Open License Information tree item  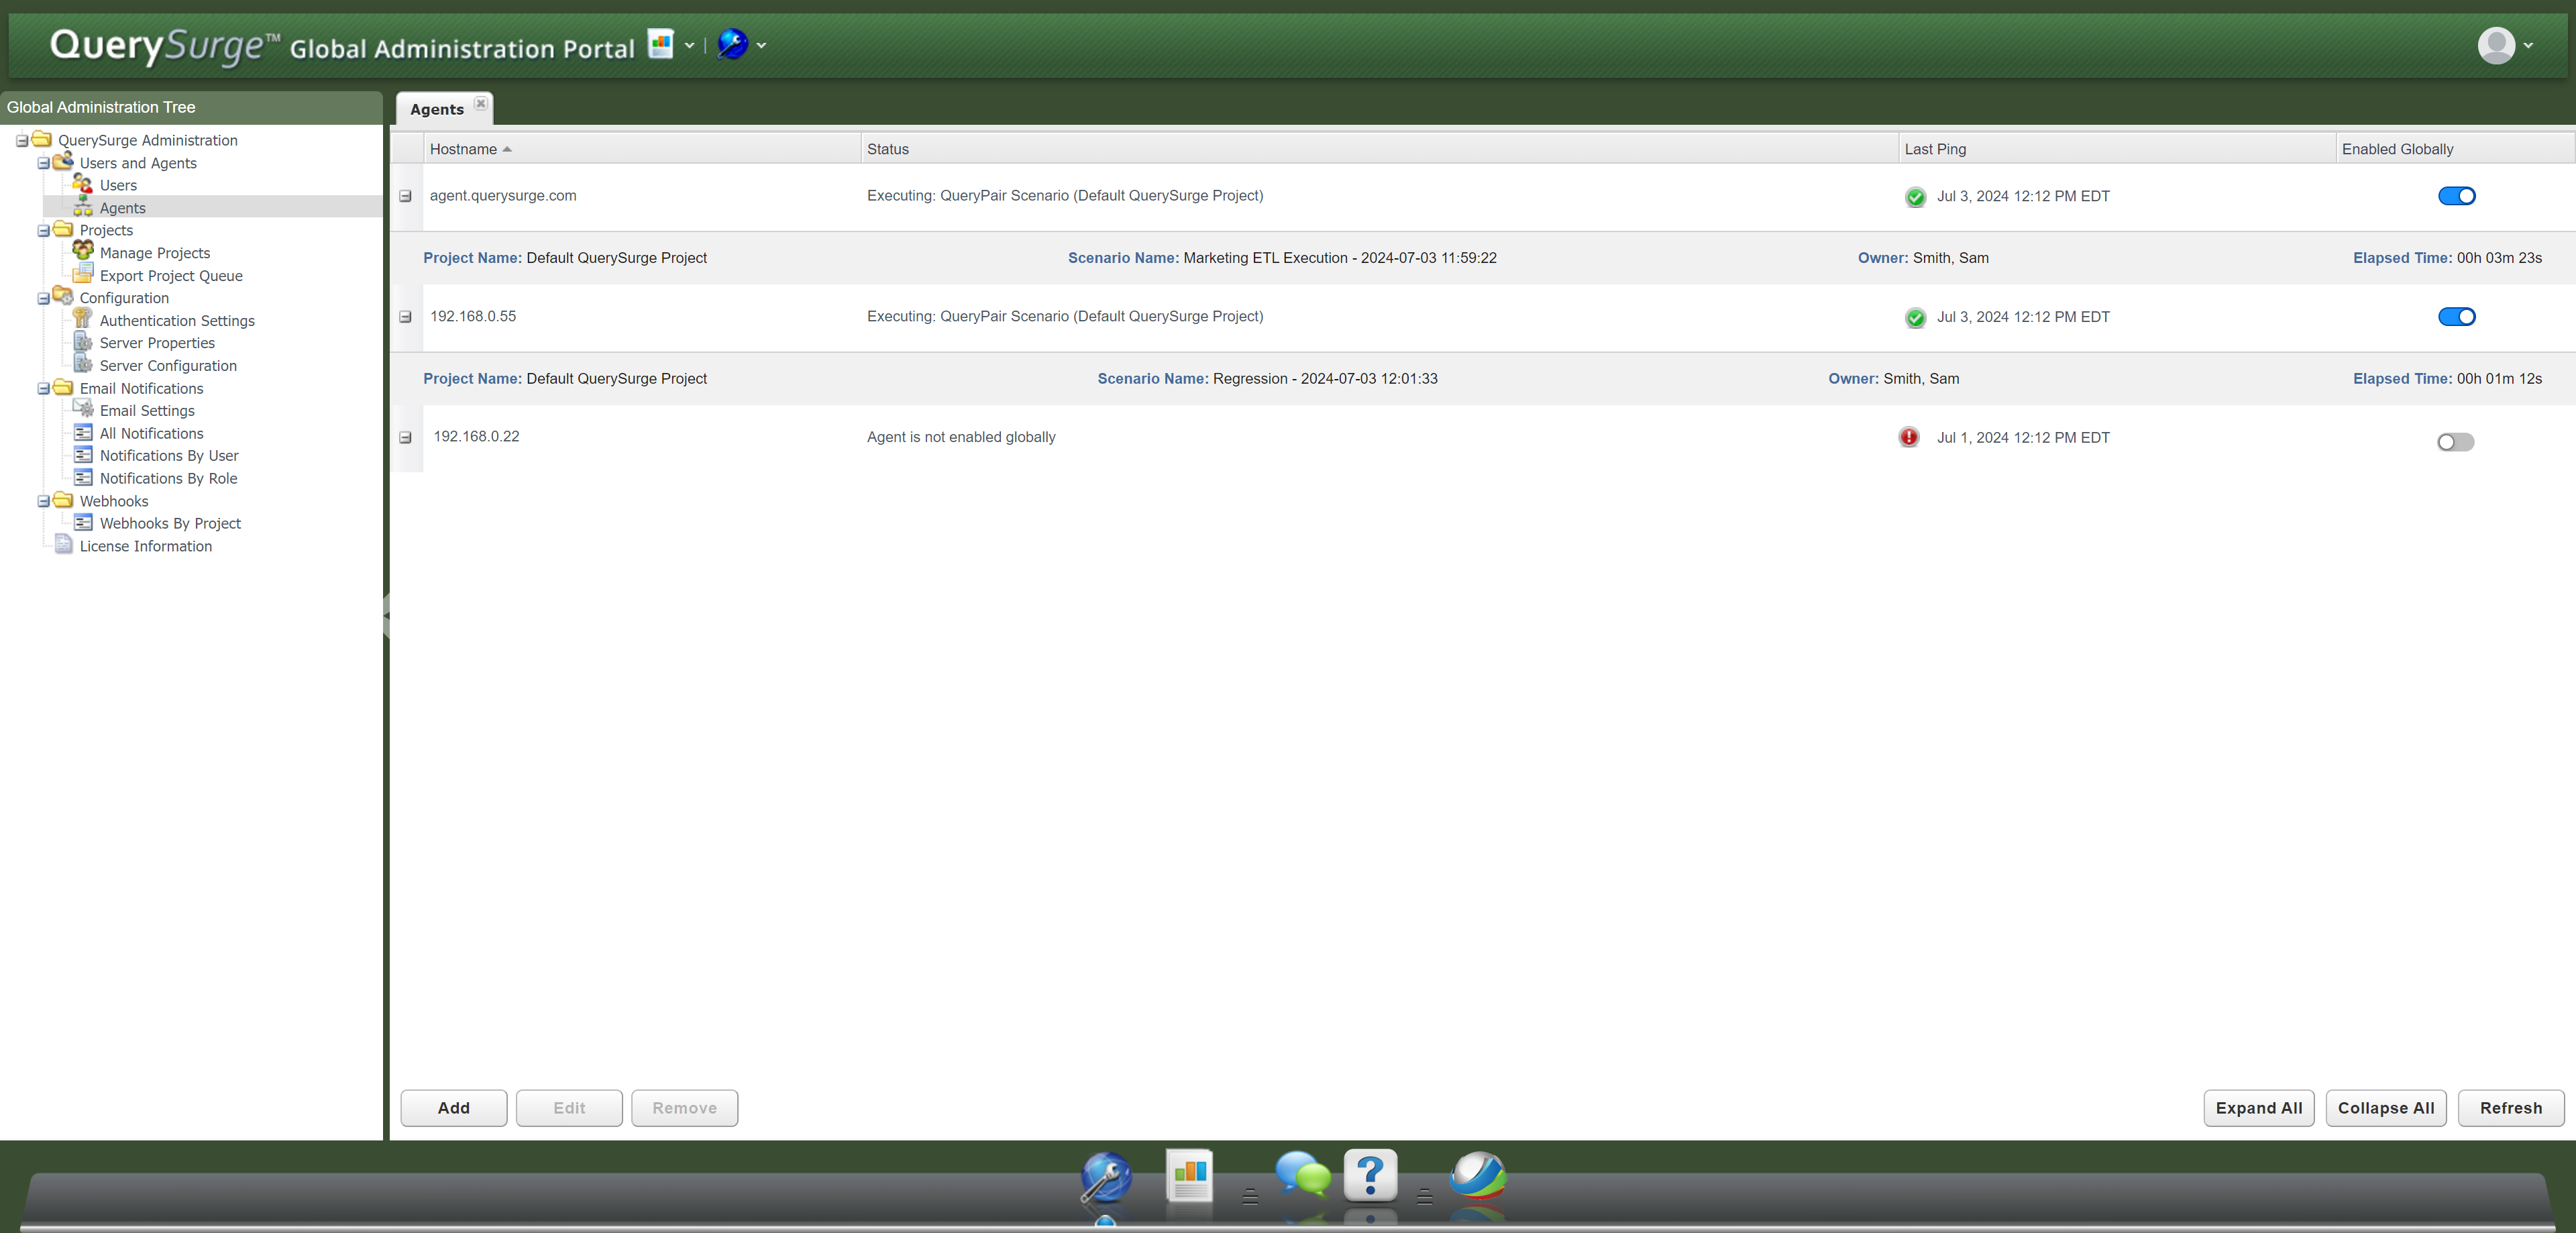(146, 546)
